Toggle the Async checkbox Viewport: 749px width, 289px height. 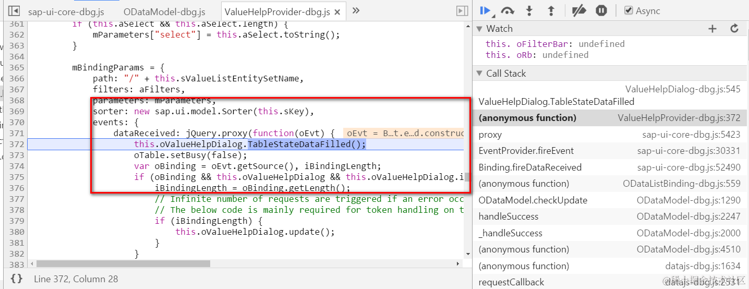pos(629,10)
